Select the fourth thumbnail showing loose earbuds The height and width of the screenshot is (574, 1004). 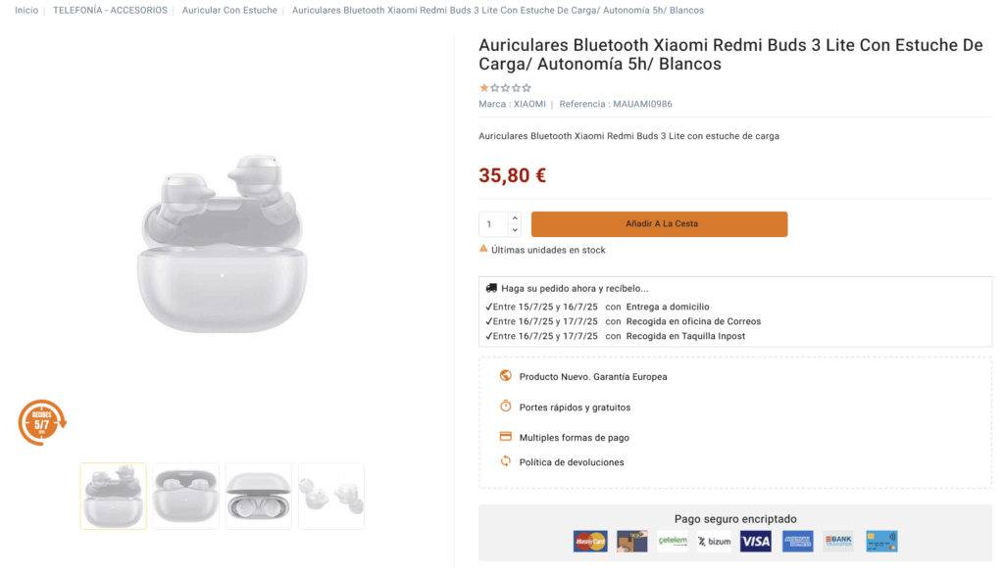coord(331,496)
